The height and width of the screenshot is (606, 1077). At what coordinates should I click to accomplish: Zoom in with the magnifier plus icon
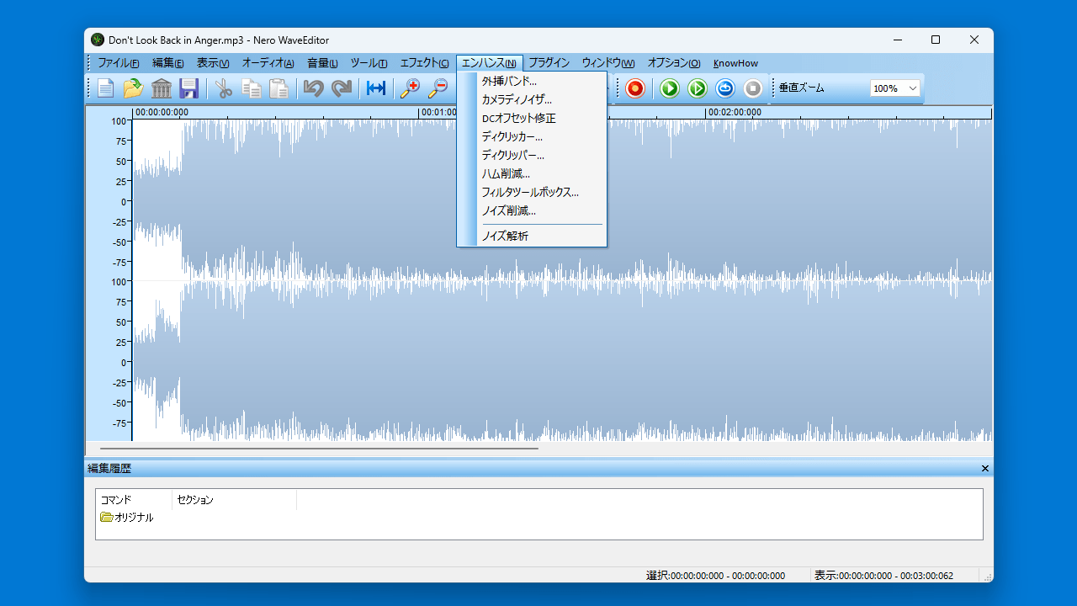click(x=410, y=88)
